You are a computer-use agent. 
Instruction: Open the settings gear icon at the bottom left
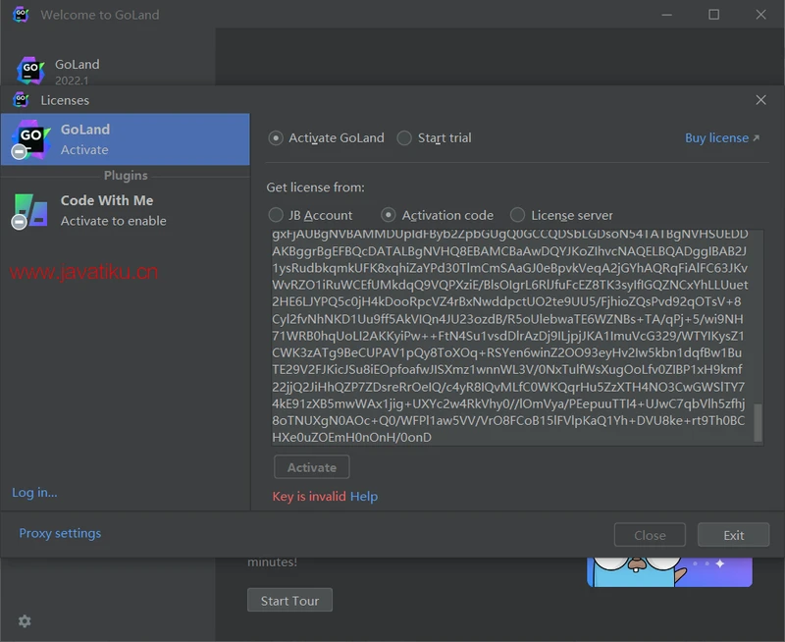[x=25, y=620]
